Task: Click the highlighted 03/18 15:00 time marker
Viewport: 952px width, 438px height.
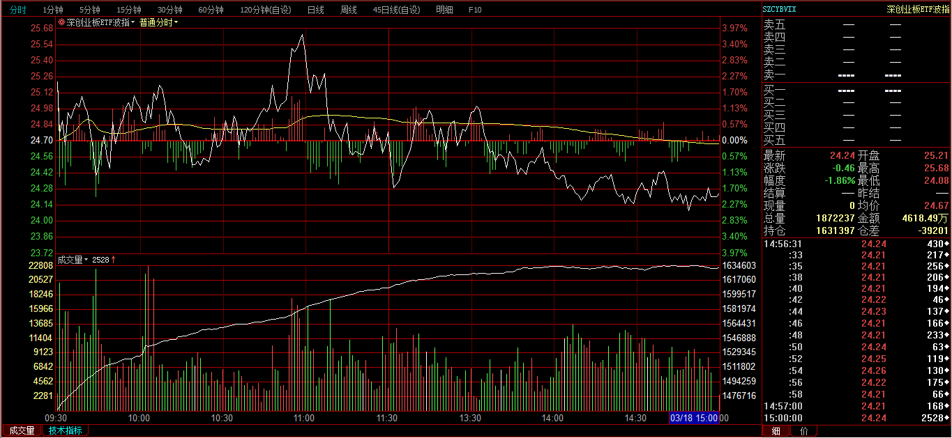Action: tap(695, 418)
